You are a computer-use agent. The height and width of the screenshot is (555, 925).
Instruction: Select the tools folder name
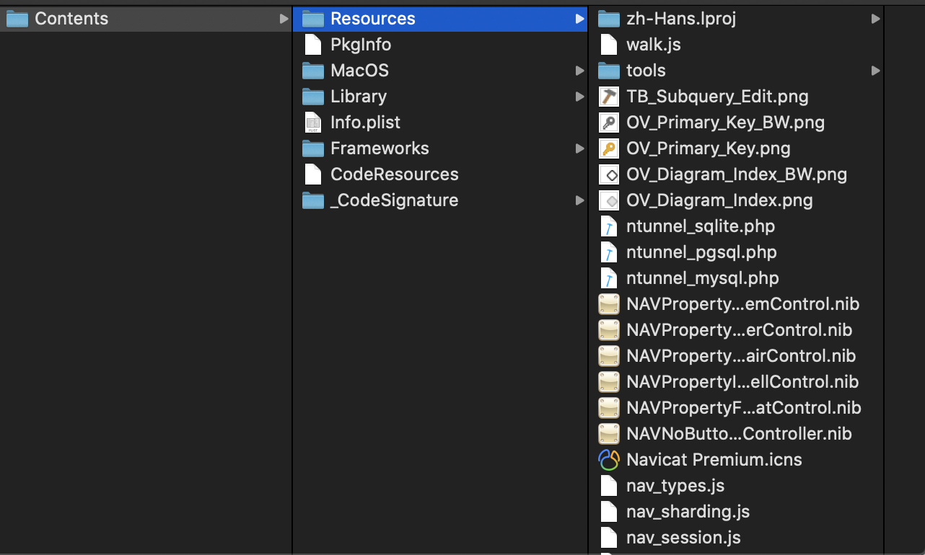(646, 71)
